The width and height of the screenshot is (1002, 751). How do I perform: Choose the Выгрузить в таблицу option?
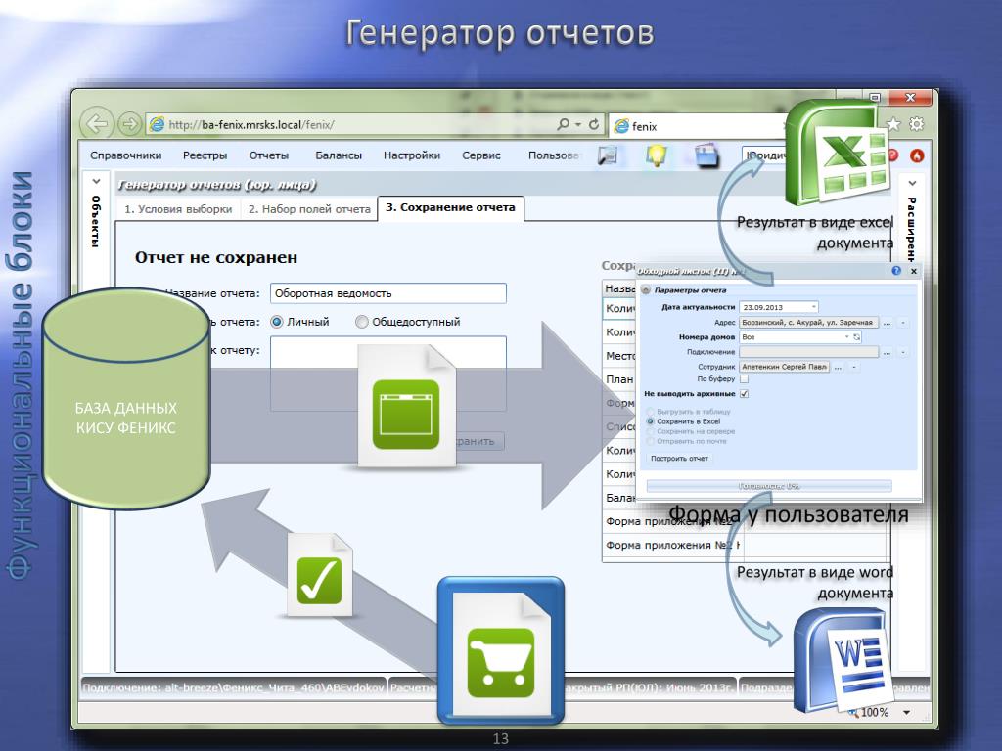pyautogui.click(x=651, y=412)
